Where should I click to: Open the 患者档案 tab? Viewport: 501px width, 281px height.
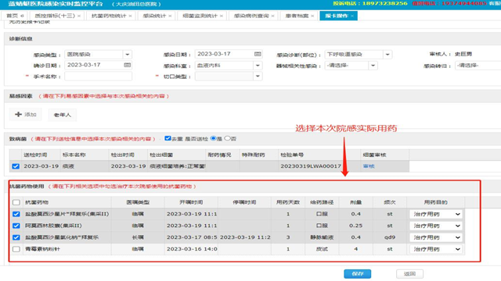[x=297, y=16]
